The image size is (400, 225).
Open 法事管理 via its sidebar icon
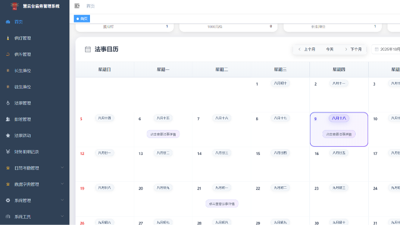pos(8,103)
